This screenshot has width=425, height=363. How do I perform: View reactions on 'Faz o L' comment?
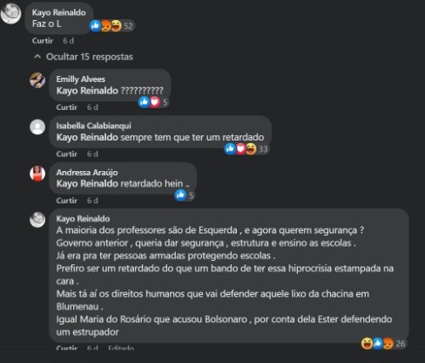(111, 26)
